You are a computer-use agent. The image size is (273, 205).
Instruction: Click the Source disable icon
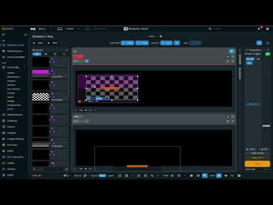pos(85,175)
